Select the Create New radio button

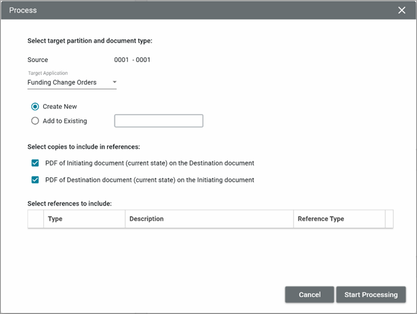pyautogui.click(x=35, y=107)
